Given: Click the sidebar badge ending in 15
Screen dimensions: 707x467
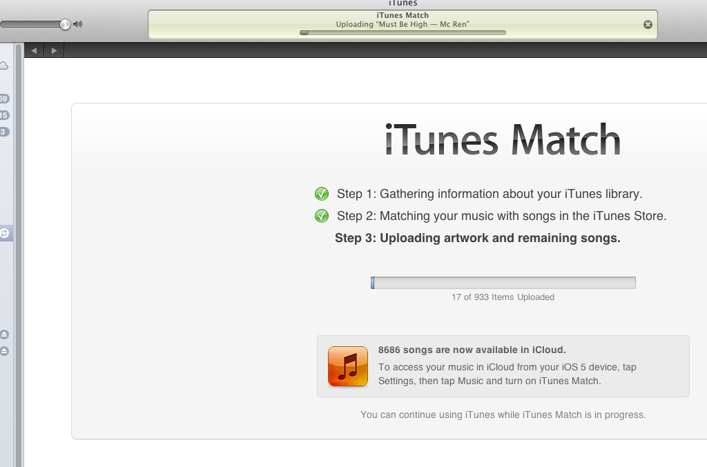Looking at the screenshot, I should tap(4, 115).
